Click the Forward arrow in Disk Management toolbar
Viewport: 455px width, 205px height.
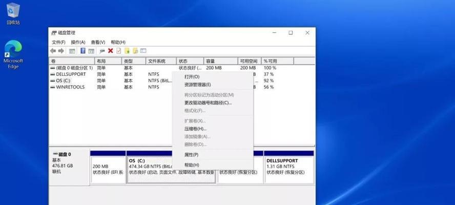61,51
